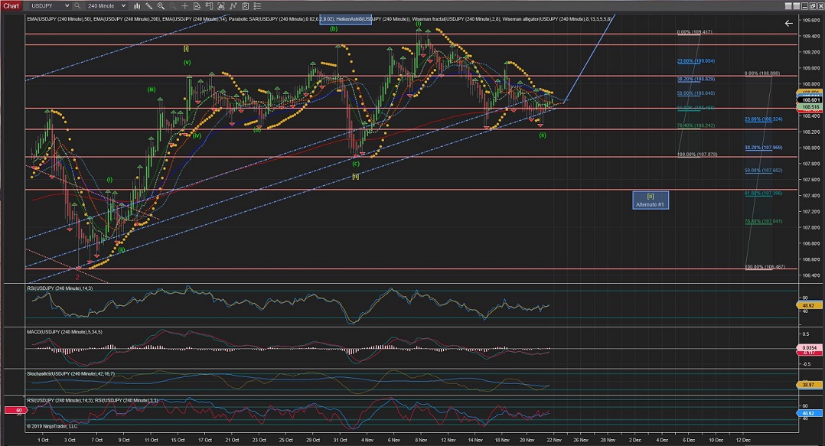Click the Alternate #1 annotation box
The height and width of the screenshot is (446, 825).
tap(651, 200)
